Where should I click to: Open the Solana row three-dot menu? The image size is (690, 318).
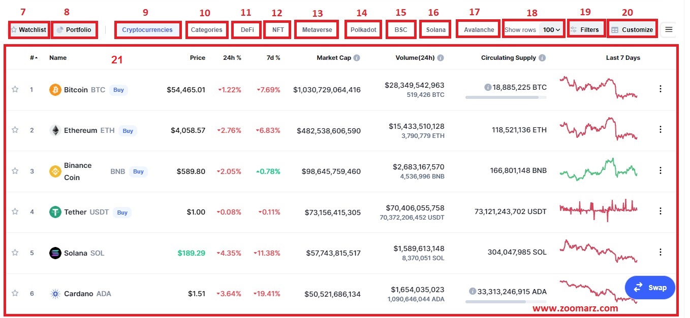(661, 252)
